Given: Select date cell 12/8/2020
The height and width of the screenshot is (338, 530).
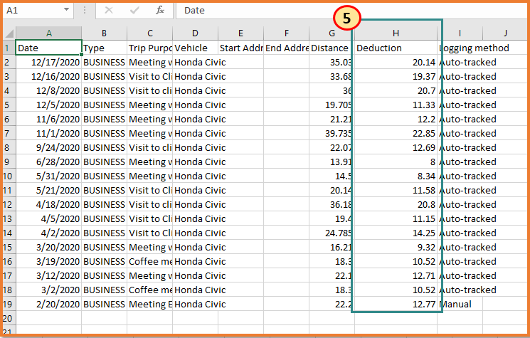Looking at the screenshot, I should click(48, 90).
